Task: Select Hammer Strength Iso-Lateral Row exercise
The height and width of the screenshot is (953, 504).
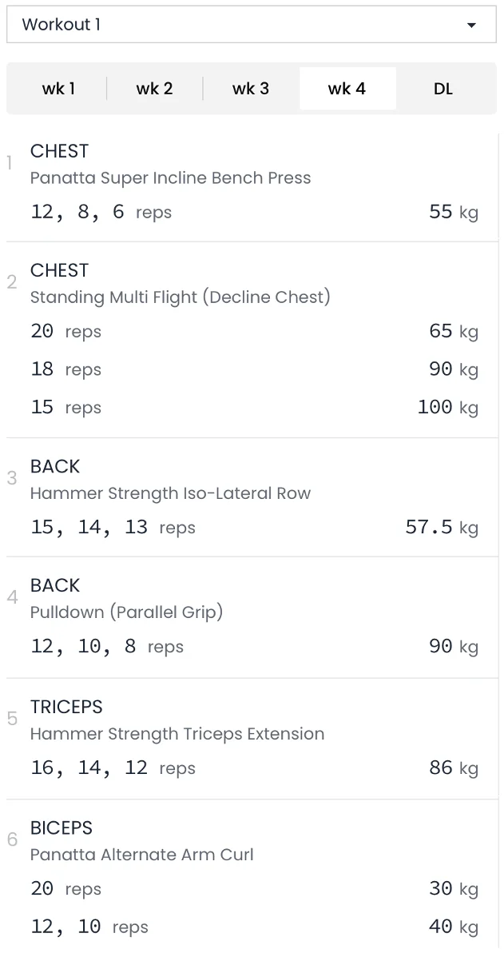Action: tap(170, 493)
